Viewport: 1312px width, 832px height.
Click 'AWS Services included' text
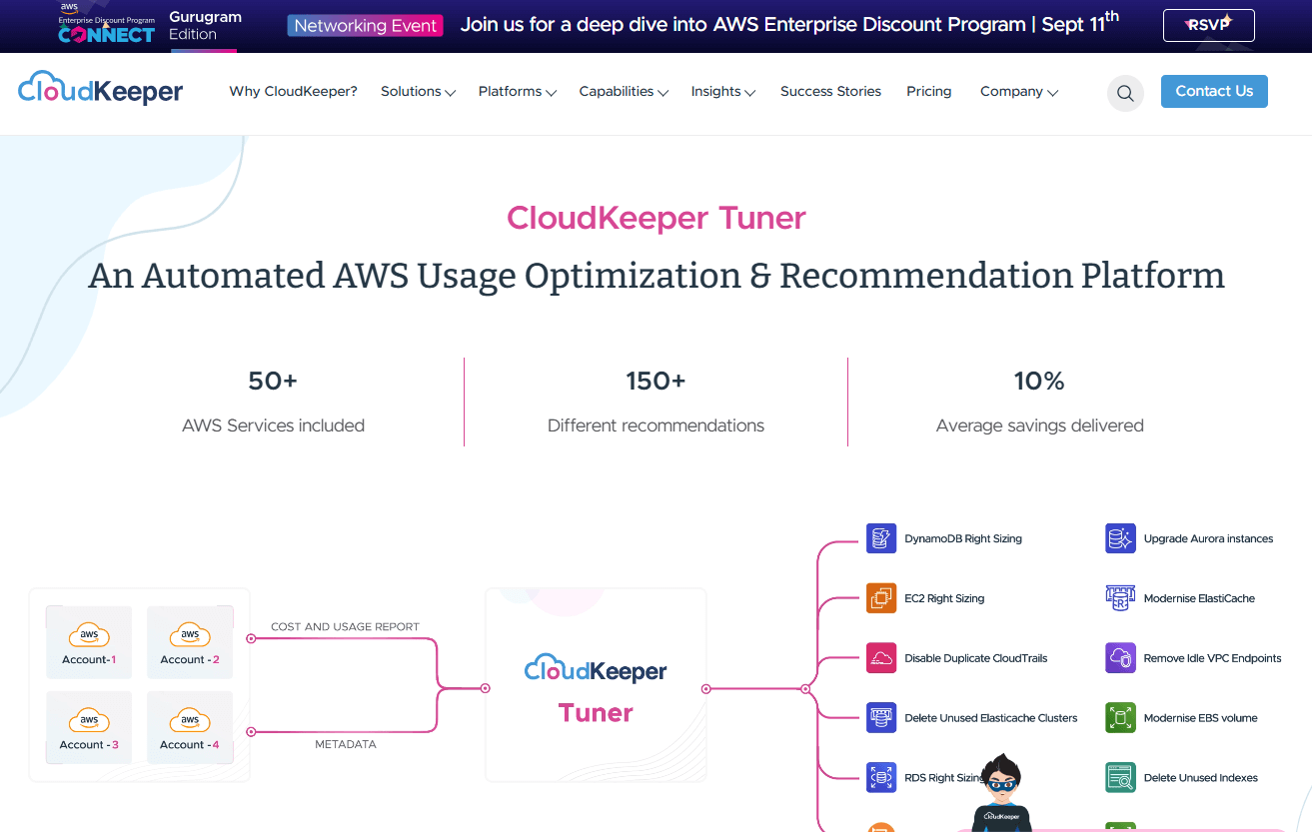[273, 425]
